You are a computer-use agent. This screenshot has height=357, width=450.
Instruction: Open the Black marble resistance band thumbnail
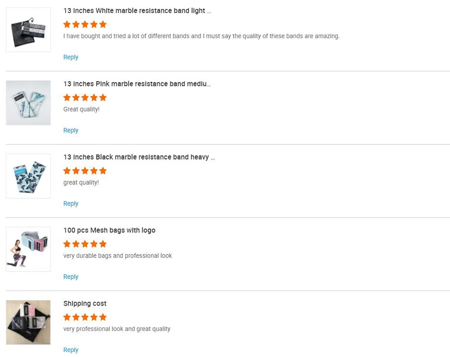coord(28,176)
